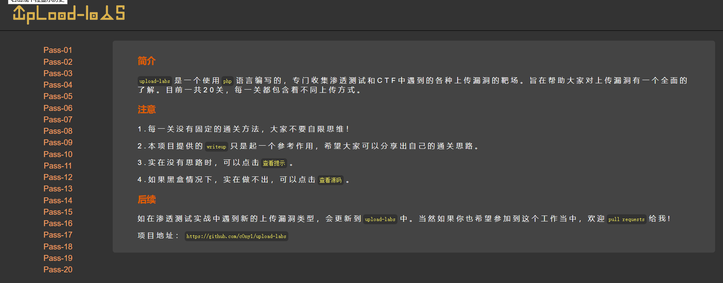The height and width of the screenshot is (283, 723).
Task: Click the 项目地址 label
Action: click(158, 236)
